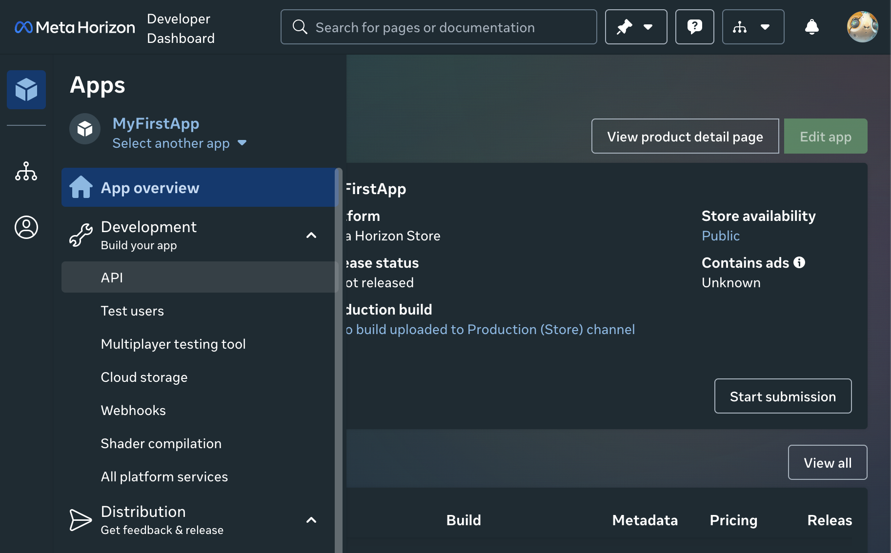Click the Development wrench icon

pos(81,235)
